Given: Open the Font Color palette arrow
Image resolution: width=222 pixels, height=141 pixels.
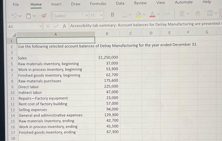Looking at the screenshot, I should pos(158,14).
